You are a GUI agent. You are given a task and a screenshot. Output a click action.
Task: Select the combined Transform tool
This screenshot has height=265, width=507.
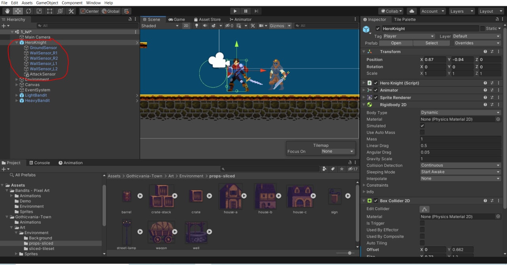(x=61, y=11)
